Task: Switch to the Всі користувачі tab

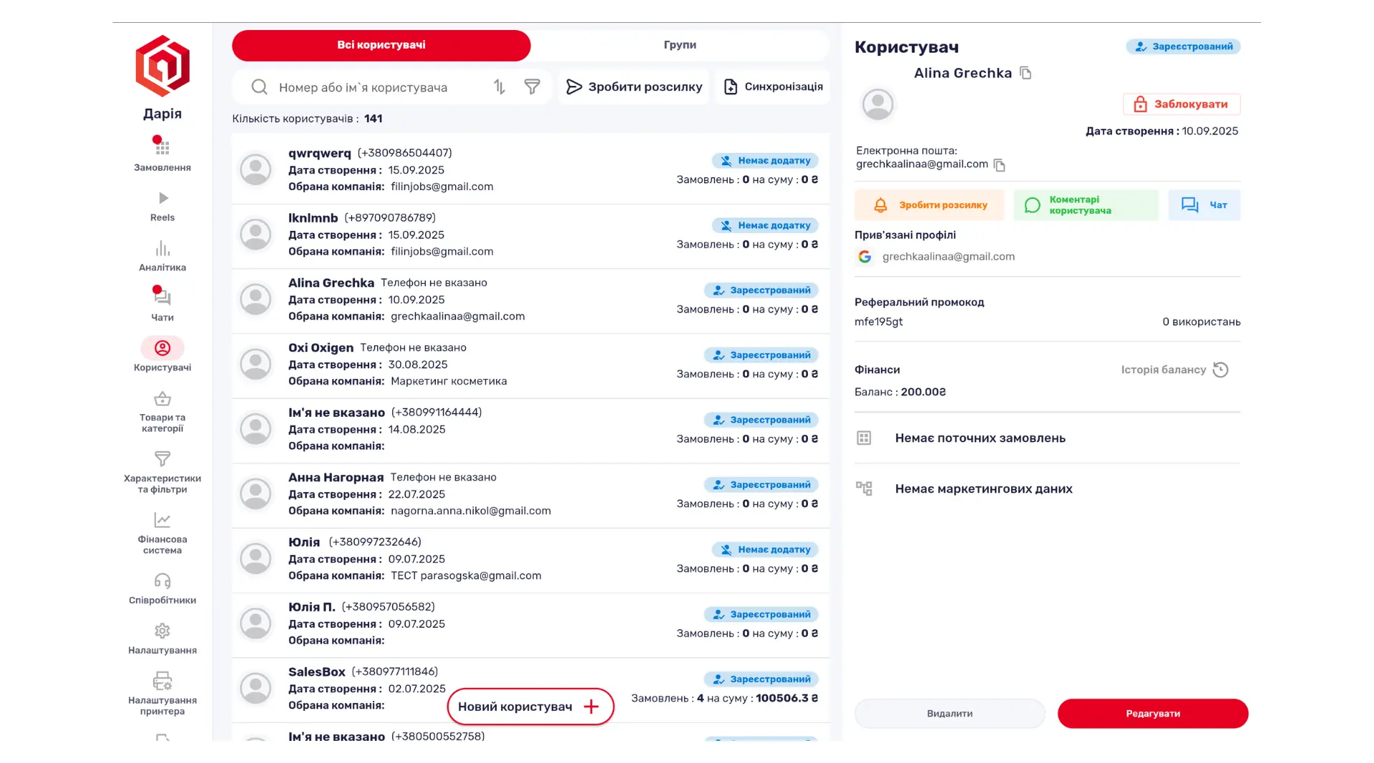Action: [381, 45]
